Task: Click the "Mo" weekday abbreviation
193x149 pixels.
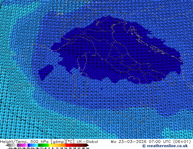Action: tap(113, 142)
